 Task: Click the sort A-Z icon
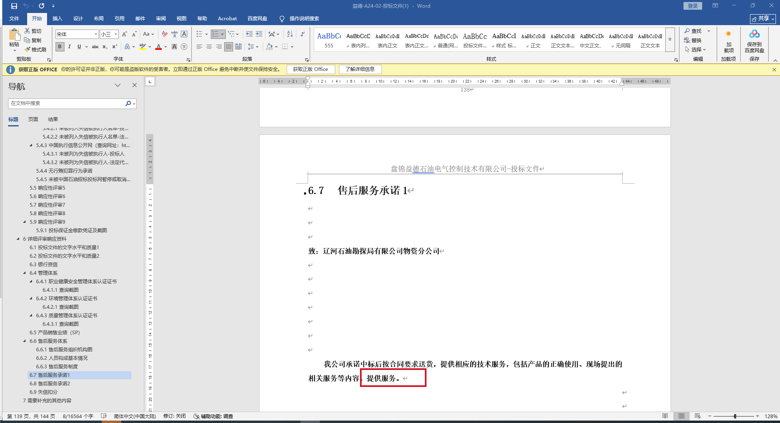click(x=290, y=34)
